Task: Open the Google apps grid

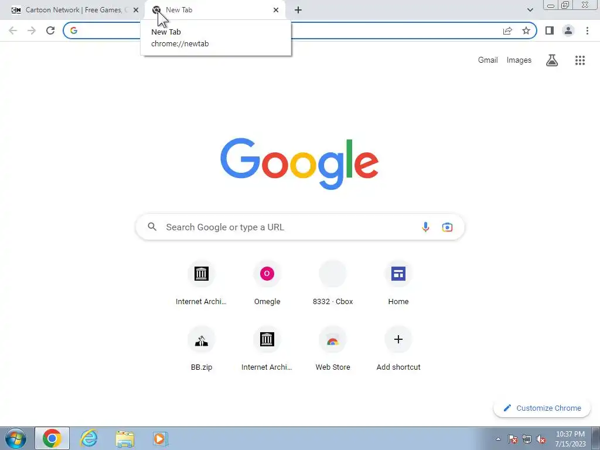Action: 580,60
